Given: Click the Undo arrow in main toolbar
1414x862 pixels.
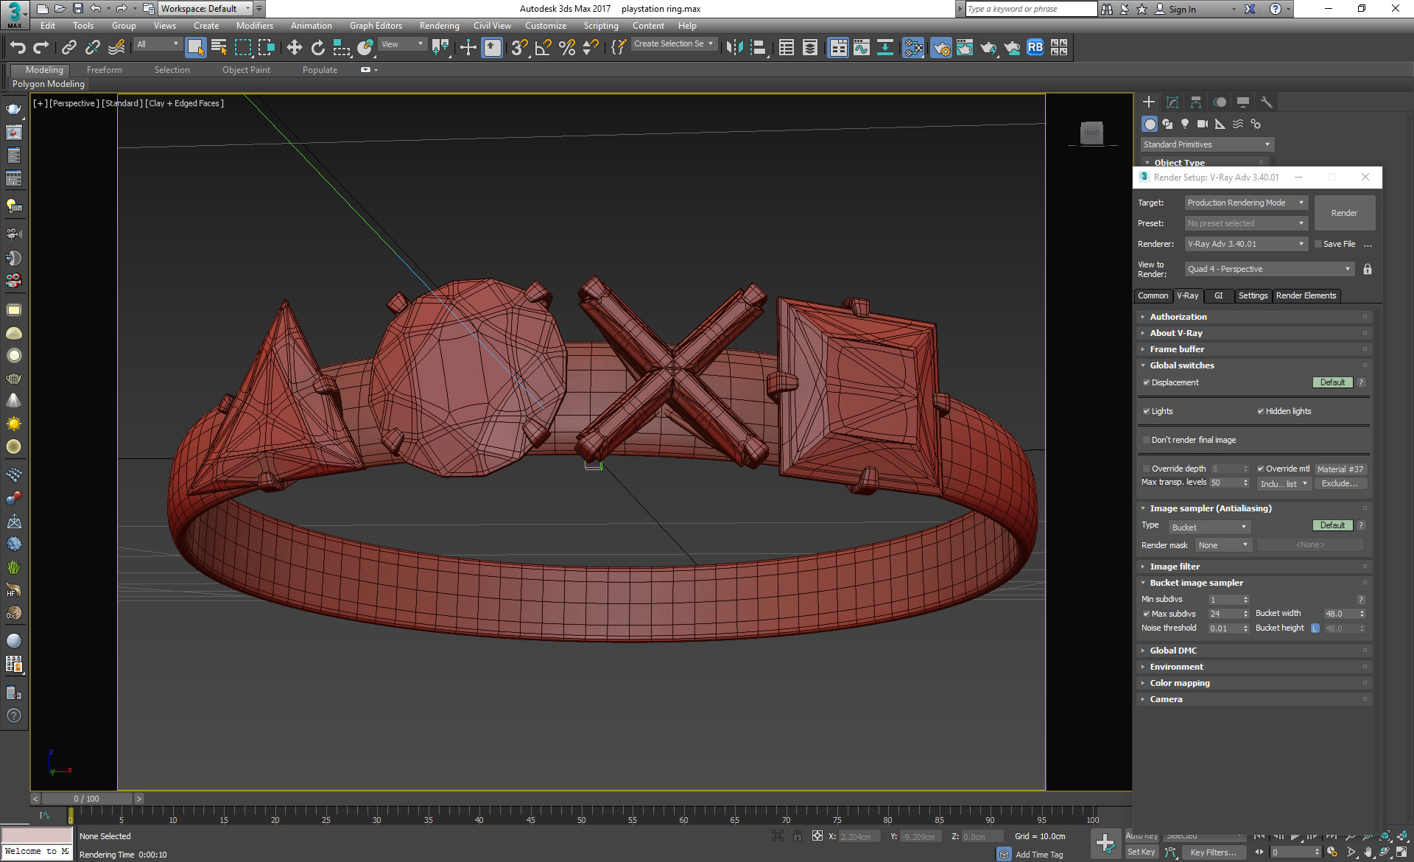Looking at the screenshot, I should tap(18, 48).
